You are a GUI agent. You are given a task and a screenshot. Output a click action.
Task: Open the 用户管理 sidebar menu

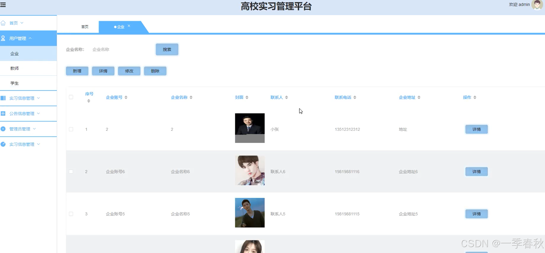28,38
